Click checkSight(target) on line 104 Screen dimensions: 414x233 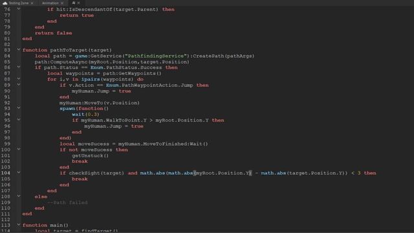click(x=96, y=173)
